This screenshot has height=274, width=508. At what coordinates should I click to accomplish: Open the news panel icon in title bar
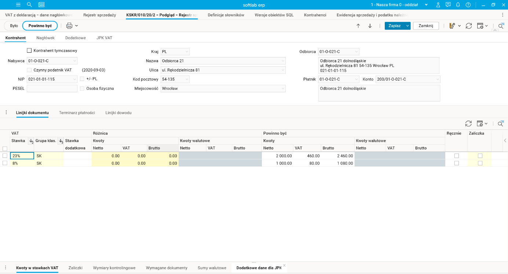[x=41, y=5]
